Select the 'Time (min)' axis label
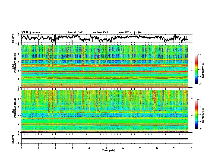Viewport: 215px width, 166px height. pos(109,151)
